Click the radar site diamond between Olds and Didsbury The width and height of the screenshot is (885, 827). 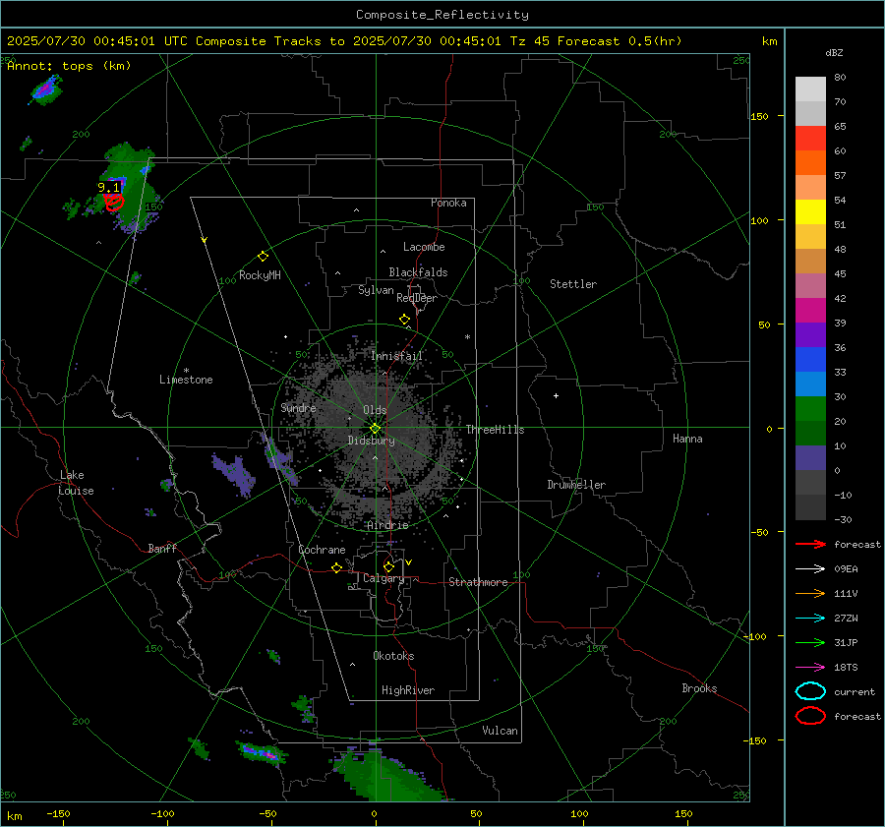pyautogui.click(x=375, y=428)
